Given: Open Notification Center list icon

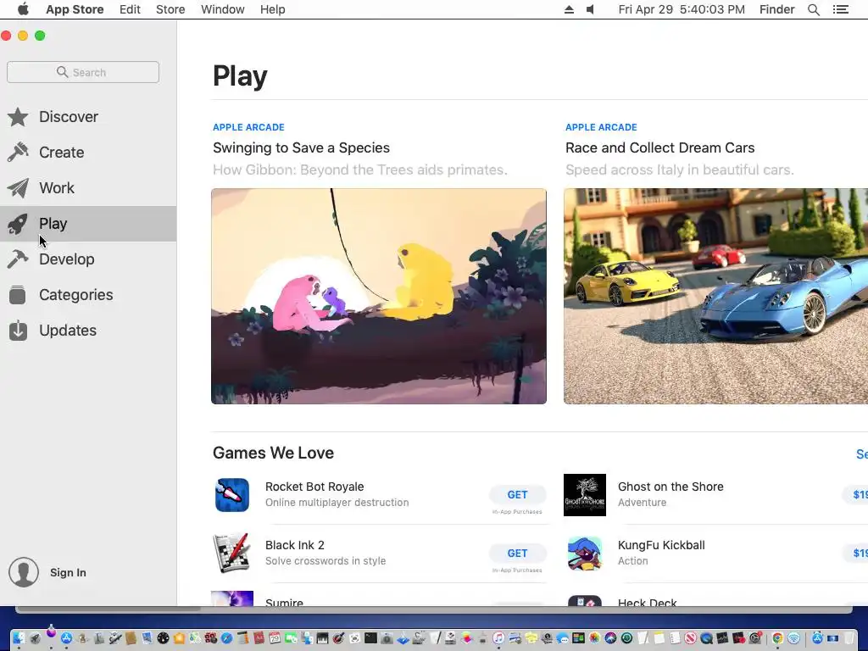Looking at the screenshot, I should click(x=841, y=9).
